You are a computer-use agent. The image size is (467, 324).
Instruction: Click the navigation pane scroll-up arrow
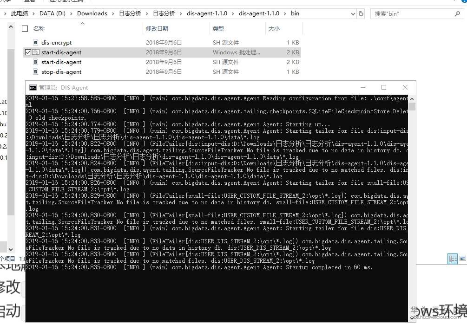click(11, 27)
